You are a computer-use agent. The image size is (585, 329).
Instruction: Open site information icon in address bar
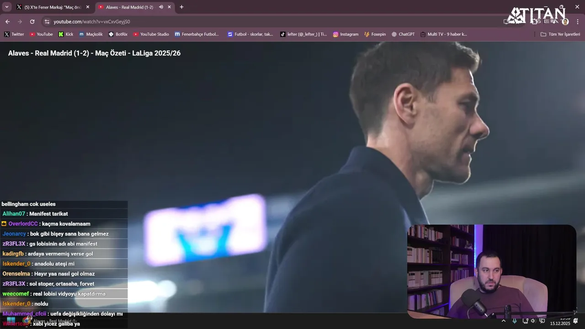[47, 21]
